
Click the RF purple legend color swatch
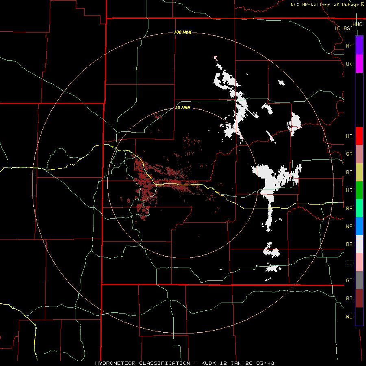359,46
